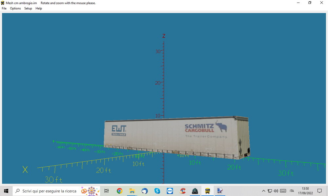Click the red Z axis label
Screen dimensions: 328x196
[x=164, y=36]
